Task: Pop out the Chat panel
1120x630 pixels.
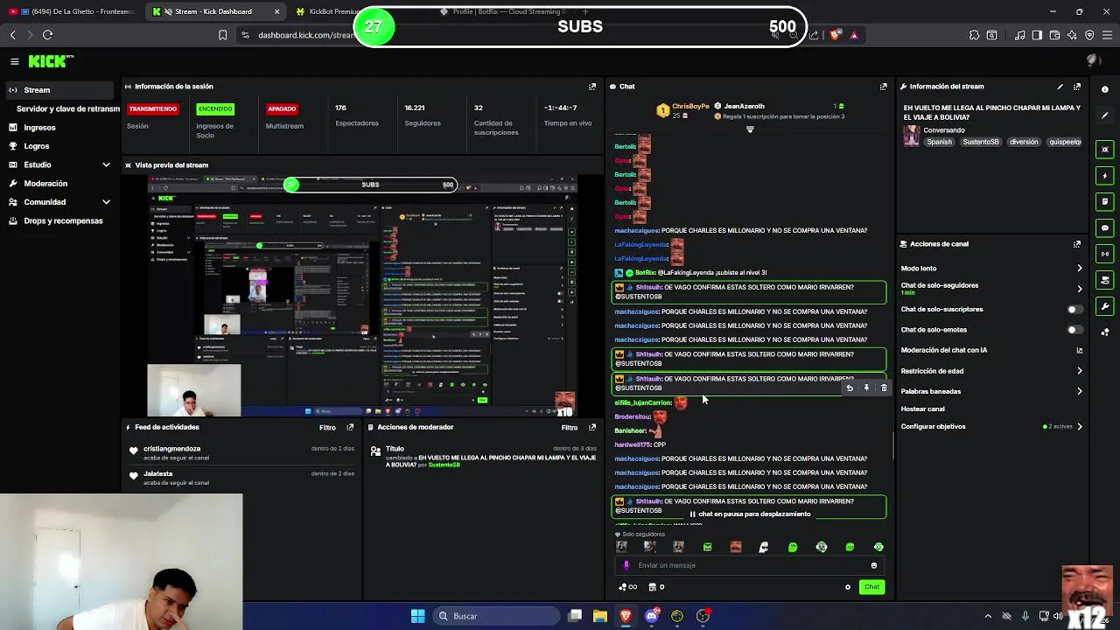Action: pyautogui.click(x=883, y=87)
